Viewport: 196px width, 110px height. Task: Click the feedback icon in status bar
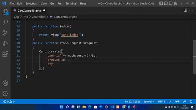tap(184, 101)
